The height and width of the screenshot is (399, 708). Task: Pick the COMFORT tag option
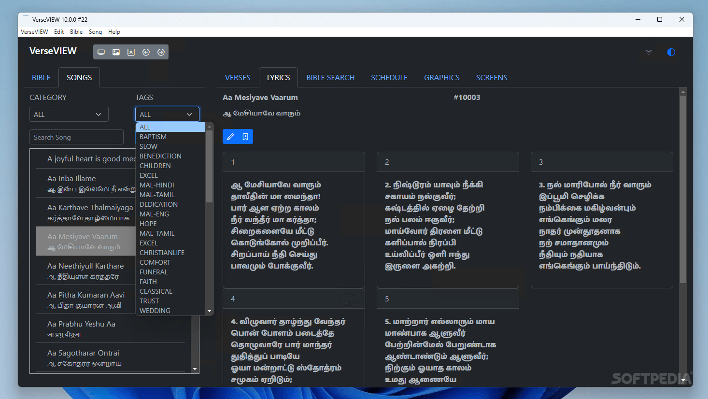(x=170, y=262)
